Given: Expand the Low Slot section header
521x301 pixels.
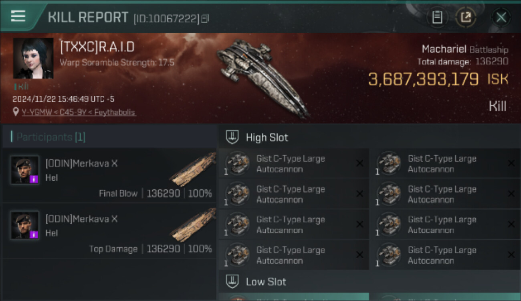Looking at the screenshot, I should (x=369, y=281).
